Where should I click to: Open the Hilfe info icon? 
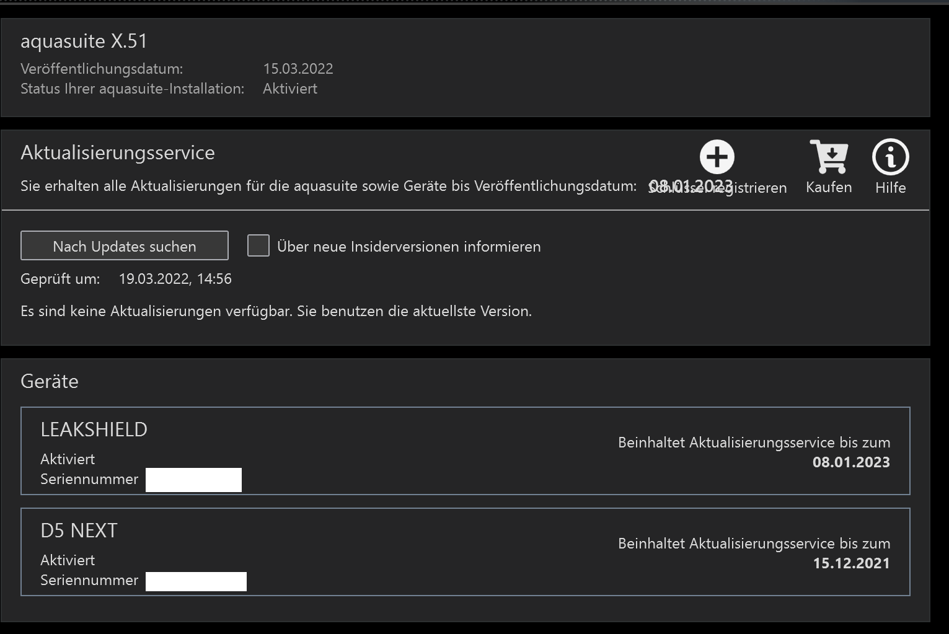[891, 157]
